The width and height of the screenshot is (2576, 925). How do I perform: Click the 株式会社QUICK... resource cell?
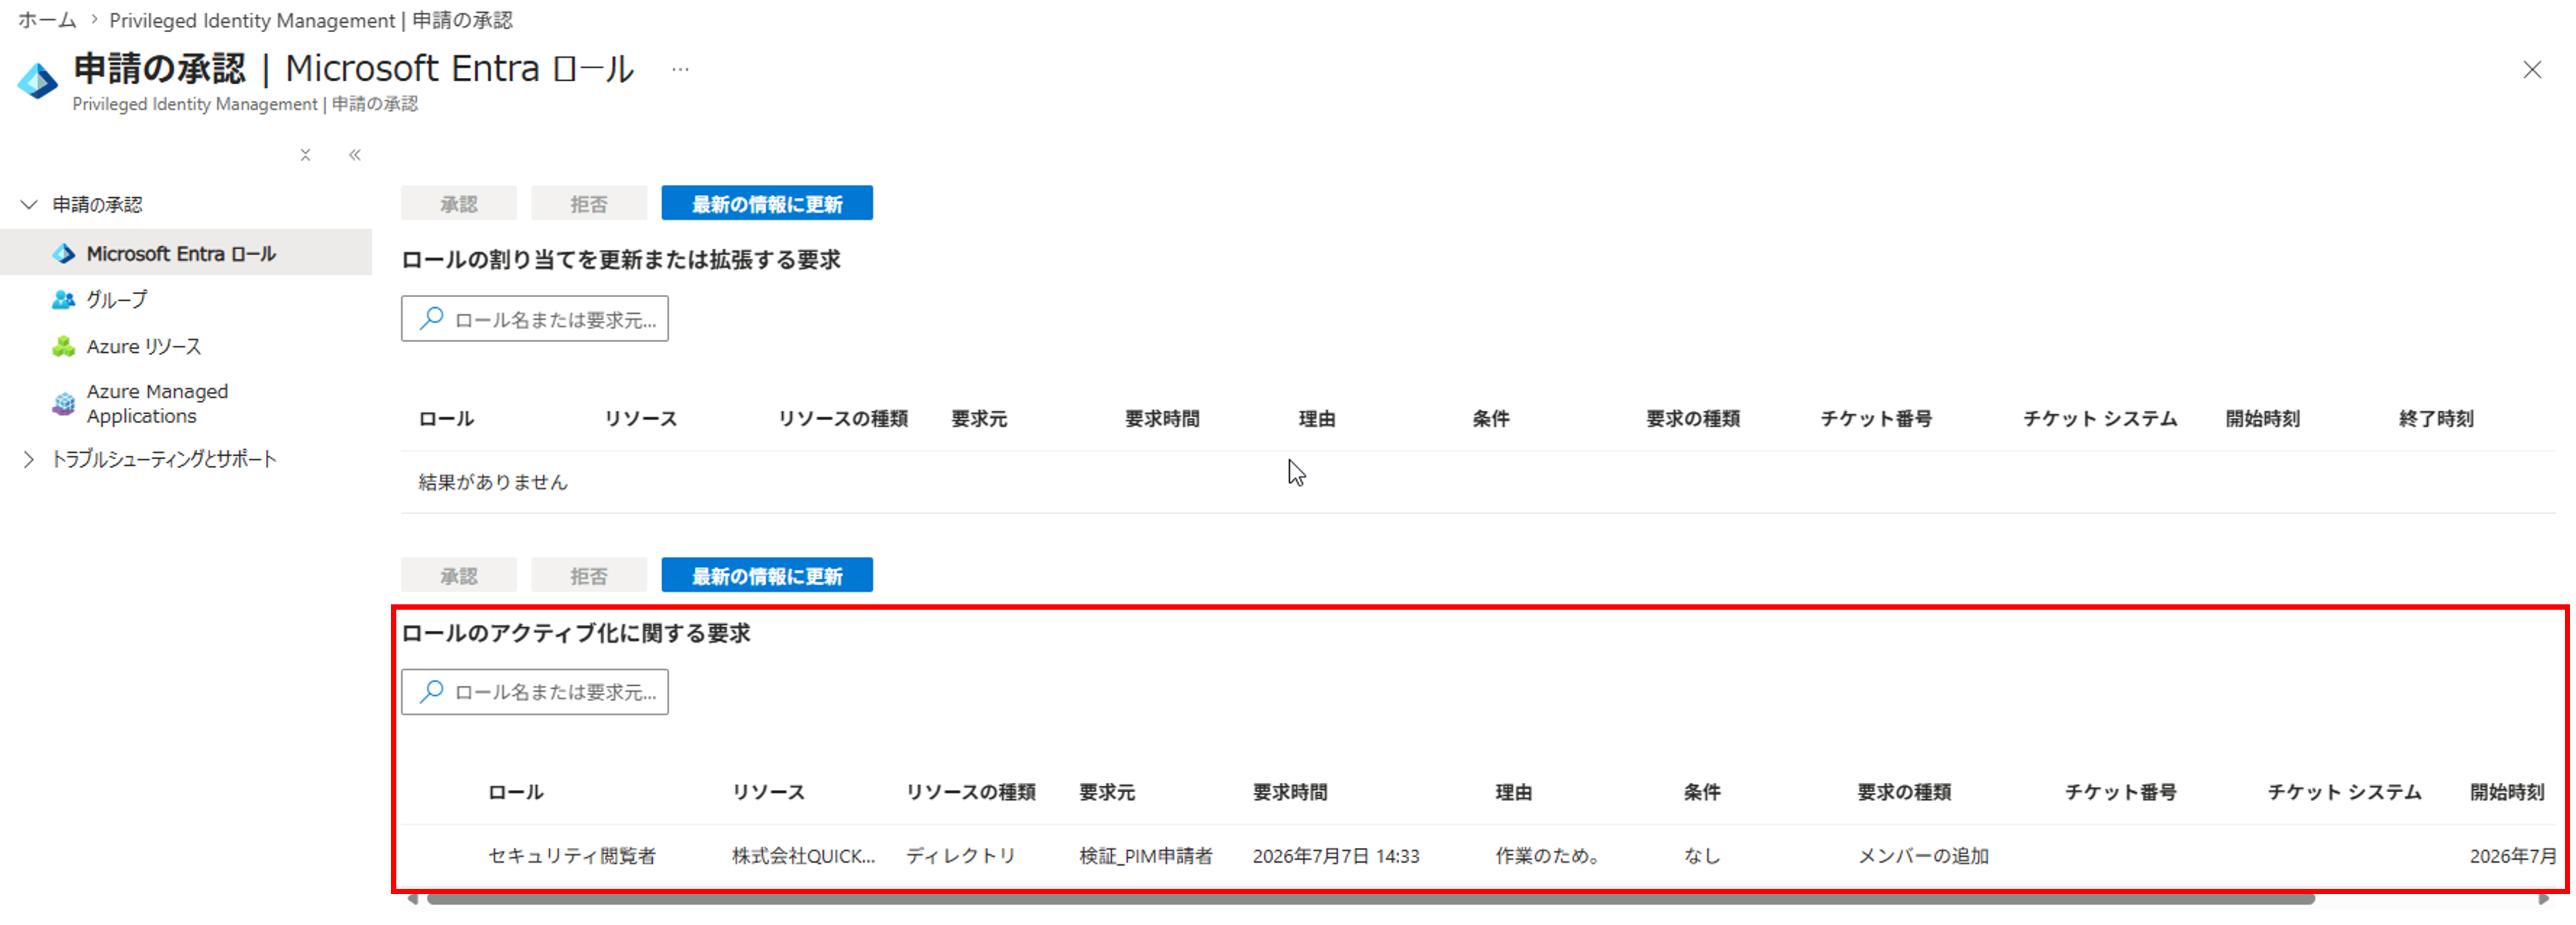(x=803, y=856)
